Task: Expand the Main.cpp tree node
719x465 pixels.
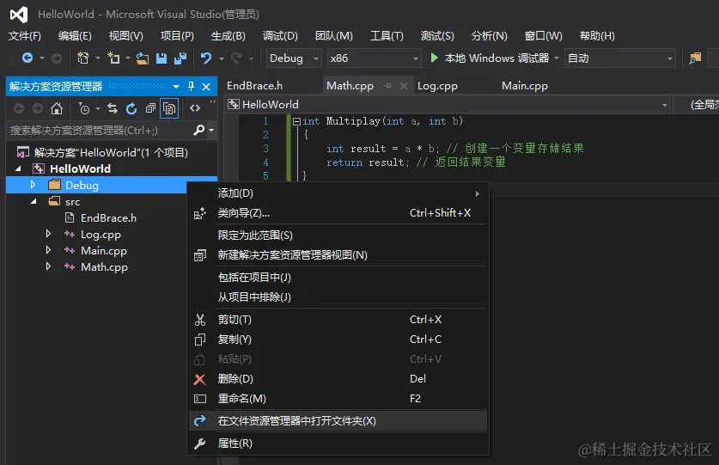Action: click(48, 250)
